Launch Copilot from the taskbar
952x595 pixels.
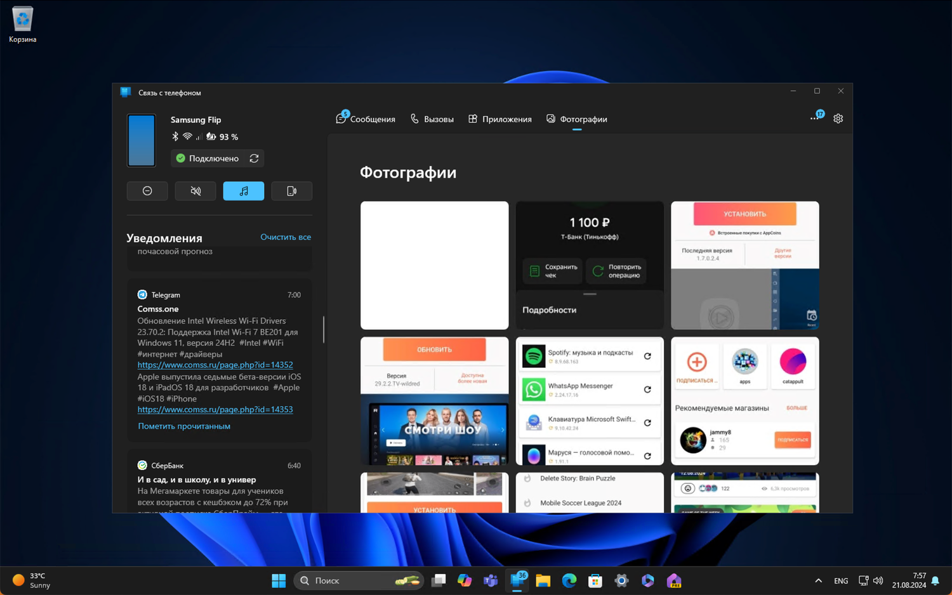coord(465,580)
